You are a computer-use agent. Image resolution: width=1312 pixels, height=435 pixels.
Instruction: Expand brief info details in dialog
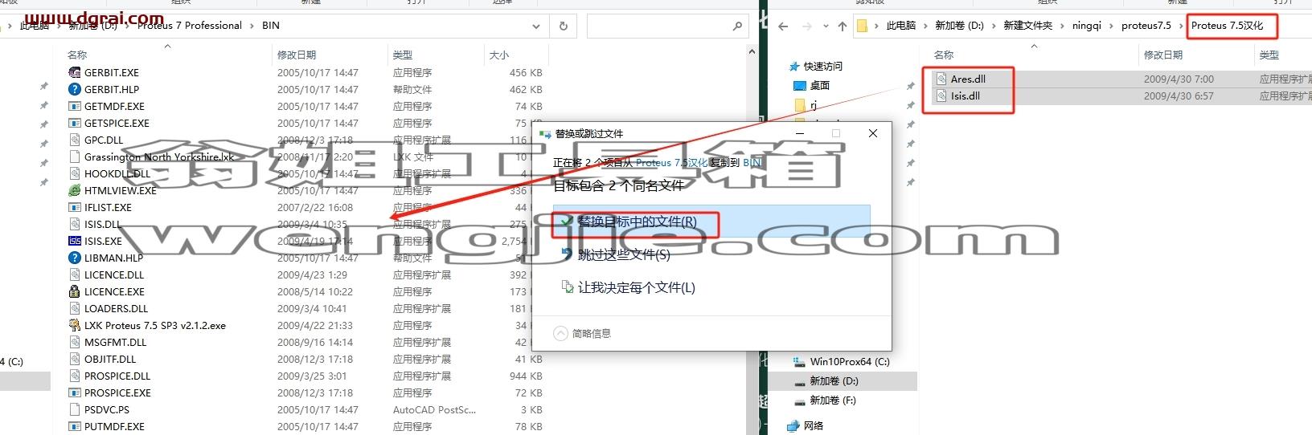583,333
